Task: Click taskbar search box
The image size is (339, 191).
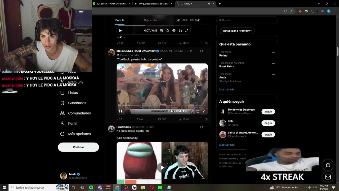Action: 39,188
